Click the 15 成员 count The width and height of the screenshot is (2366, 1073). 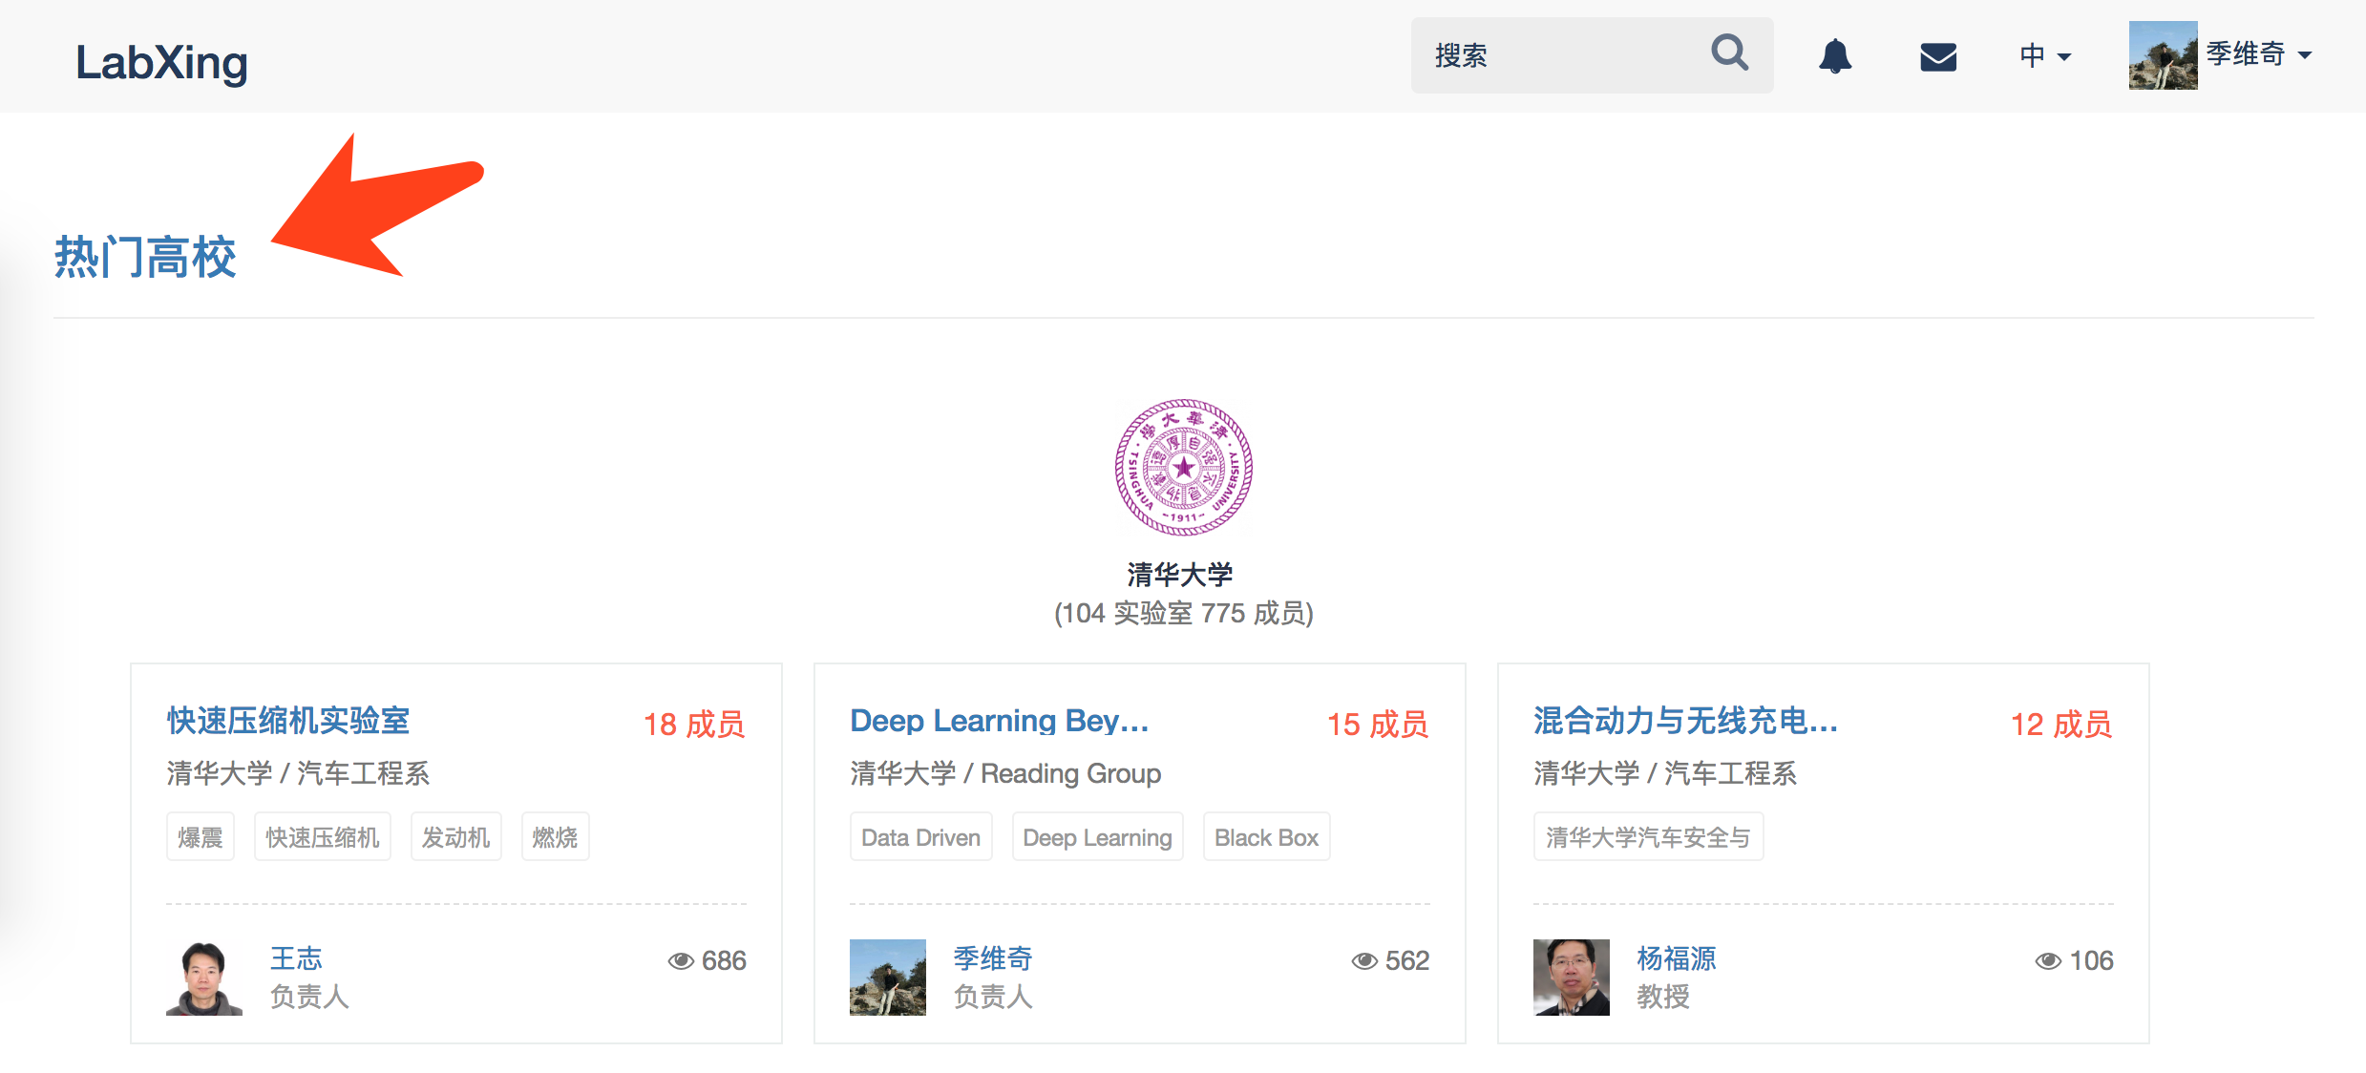click(x=1378, y=725)
